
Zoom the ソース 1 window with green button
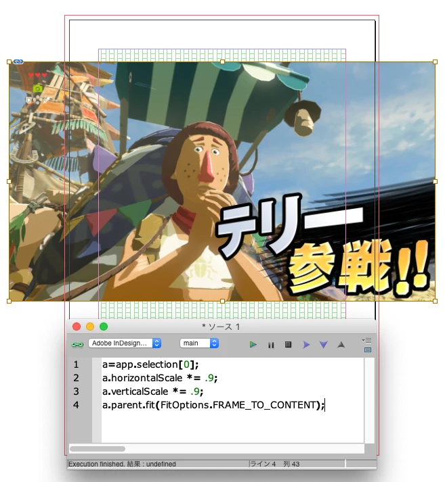(x=104, y=327)
